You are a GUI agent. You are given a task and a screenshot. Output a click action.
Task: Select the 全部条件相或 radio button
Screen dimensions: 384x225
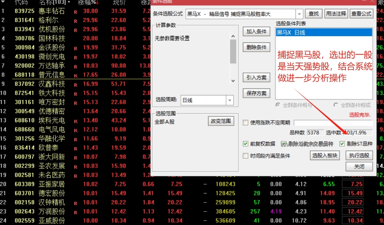tap(336, 105)
